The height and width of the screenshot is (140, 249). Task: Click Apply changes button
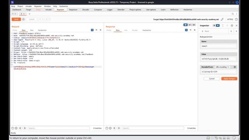coord(229,79)
